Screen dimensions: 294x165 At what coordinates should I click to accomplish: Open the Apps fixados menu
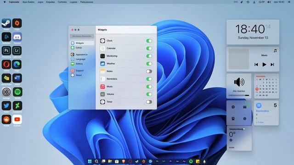28,2
